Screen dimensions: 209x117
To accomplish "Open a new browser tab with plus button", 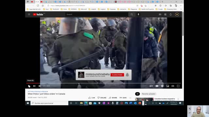I will pos(162,2).
